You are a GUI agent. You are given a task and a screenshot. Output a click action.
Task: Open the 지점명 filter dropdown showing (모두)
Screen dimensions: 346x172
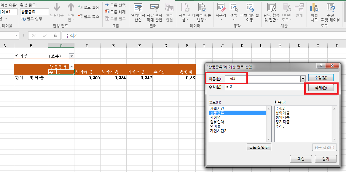tap(71, 56)
